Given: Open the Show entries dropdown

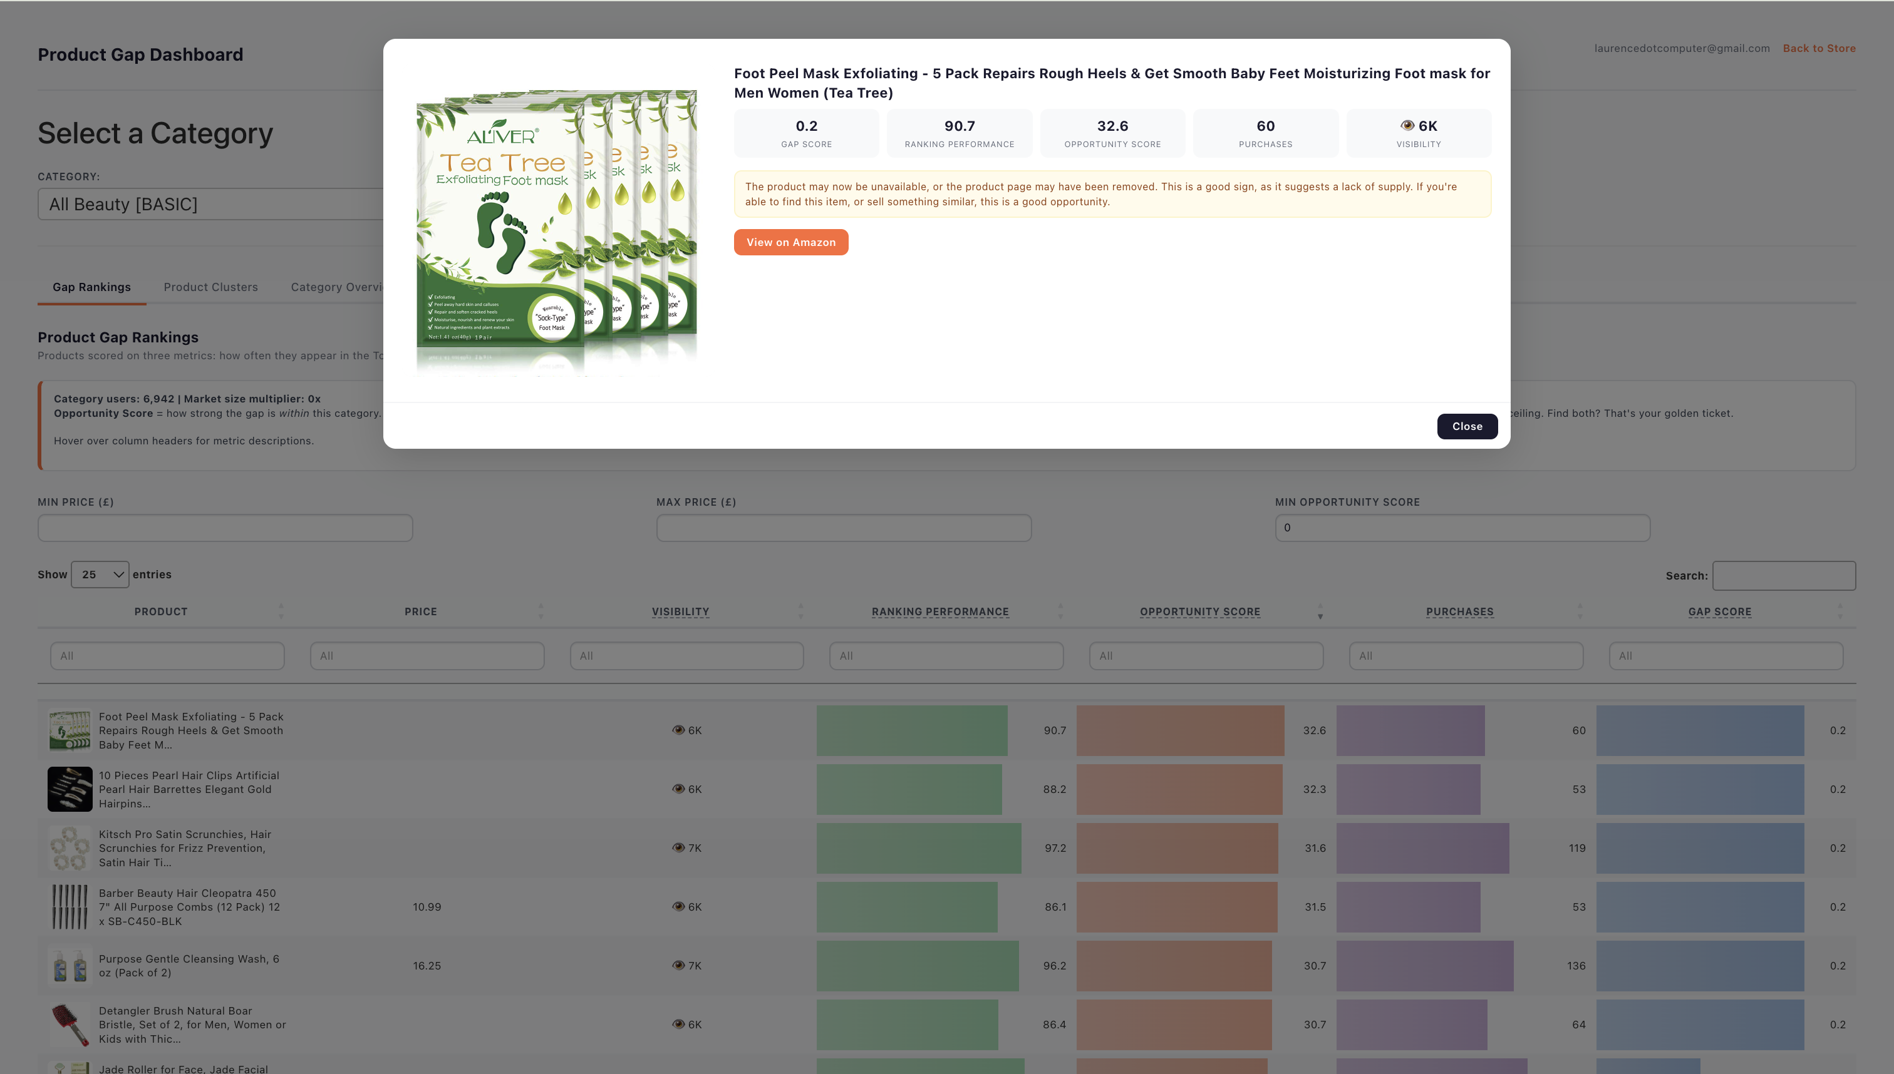Looking at the screenshot, I should [x=100, y=574].
